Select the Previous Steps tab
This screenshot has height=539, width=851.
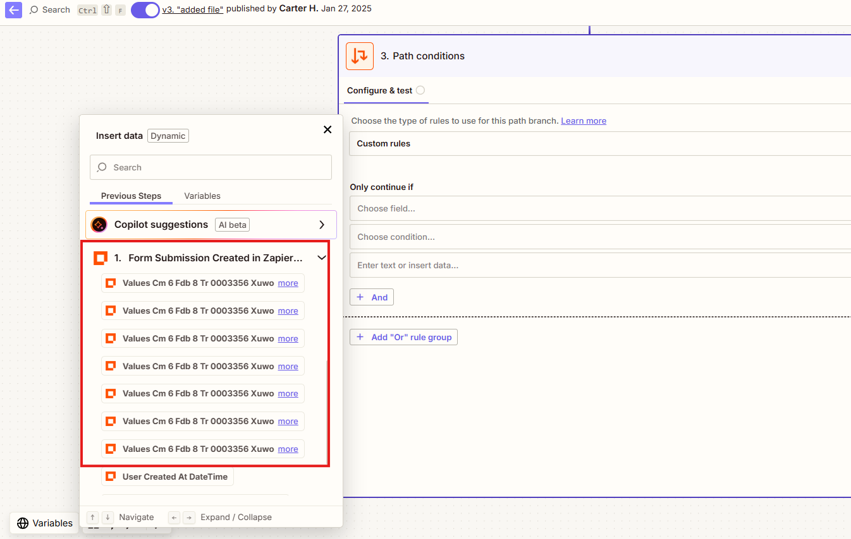pos(131,196)
